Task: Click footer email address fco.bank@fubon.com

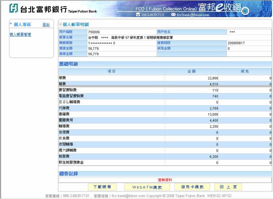Action: [129, 196]
